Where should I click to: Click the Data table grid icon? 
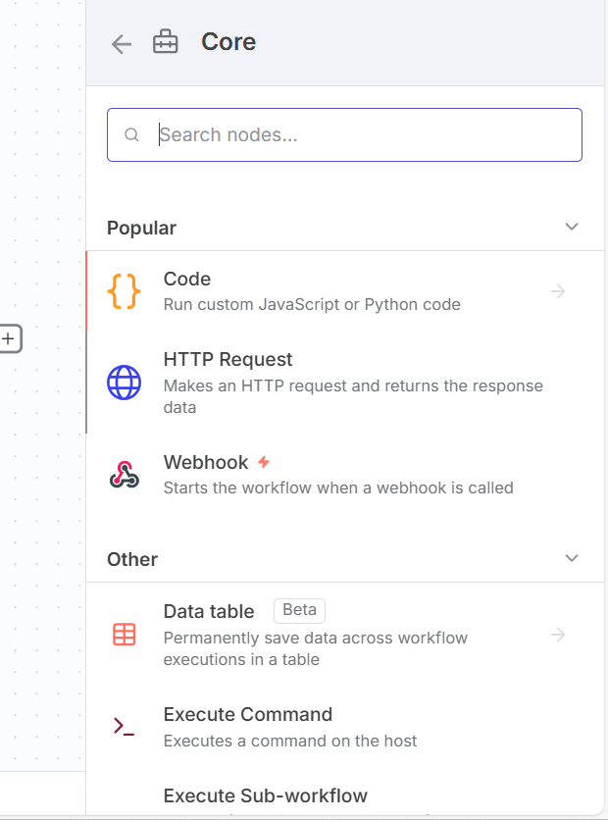click(125, 635)
